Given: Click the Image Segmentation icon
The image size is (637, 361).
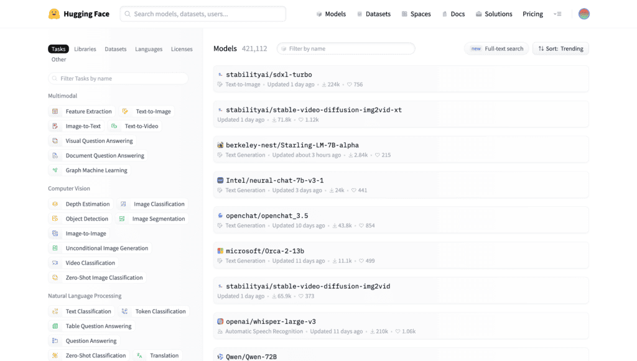Looking at the screenshot, I should [122, 219].
